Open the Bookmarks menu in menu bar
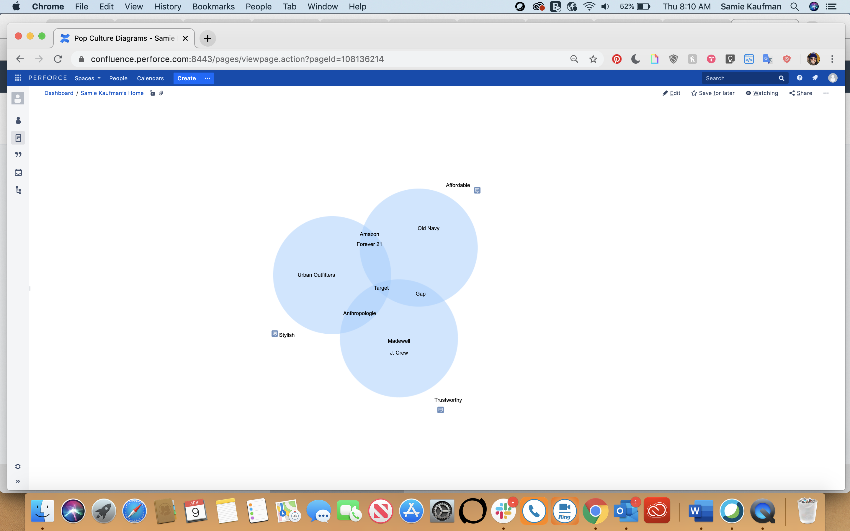Screen dimensions: 850x531 [213, 6]
